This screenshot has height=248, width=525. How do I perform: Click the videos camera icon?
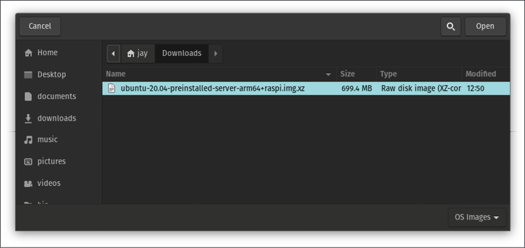[x=29, y=183]
